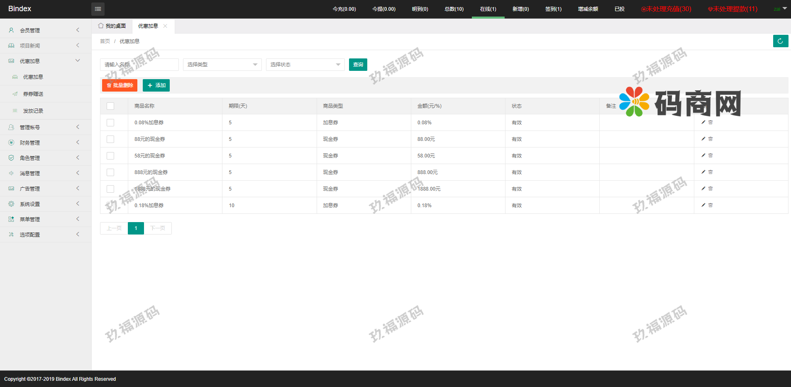The width and height of the screenshot is (791, 387).
Task: Click the hamburger menu icon to collapse sidebar
Action: 98,9
